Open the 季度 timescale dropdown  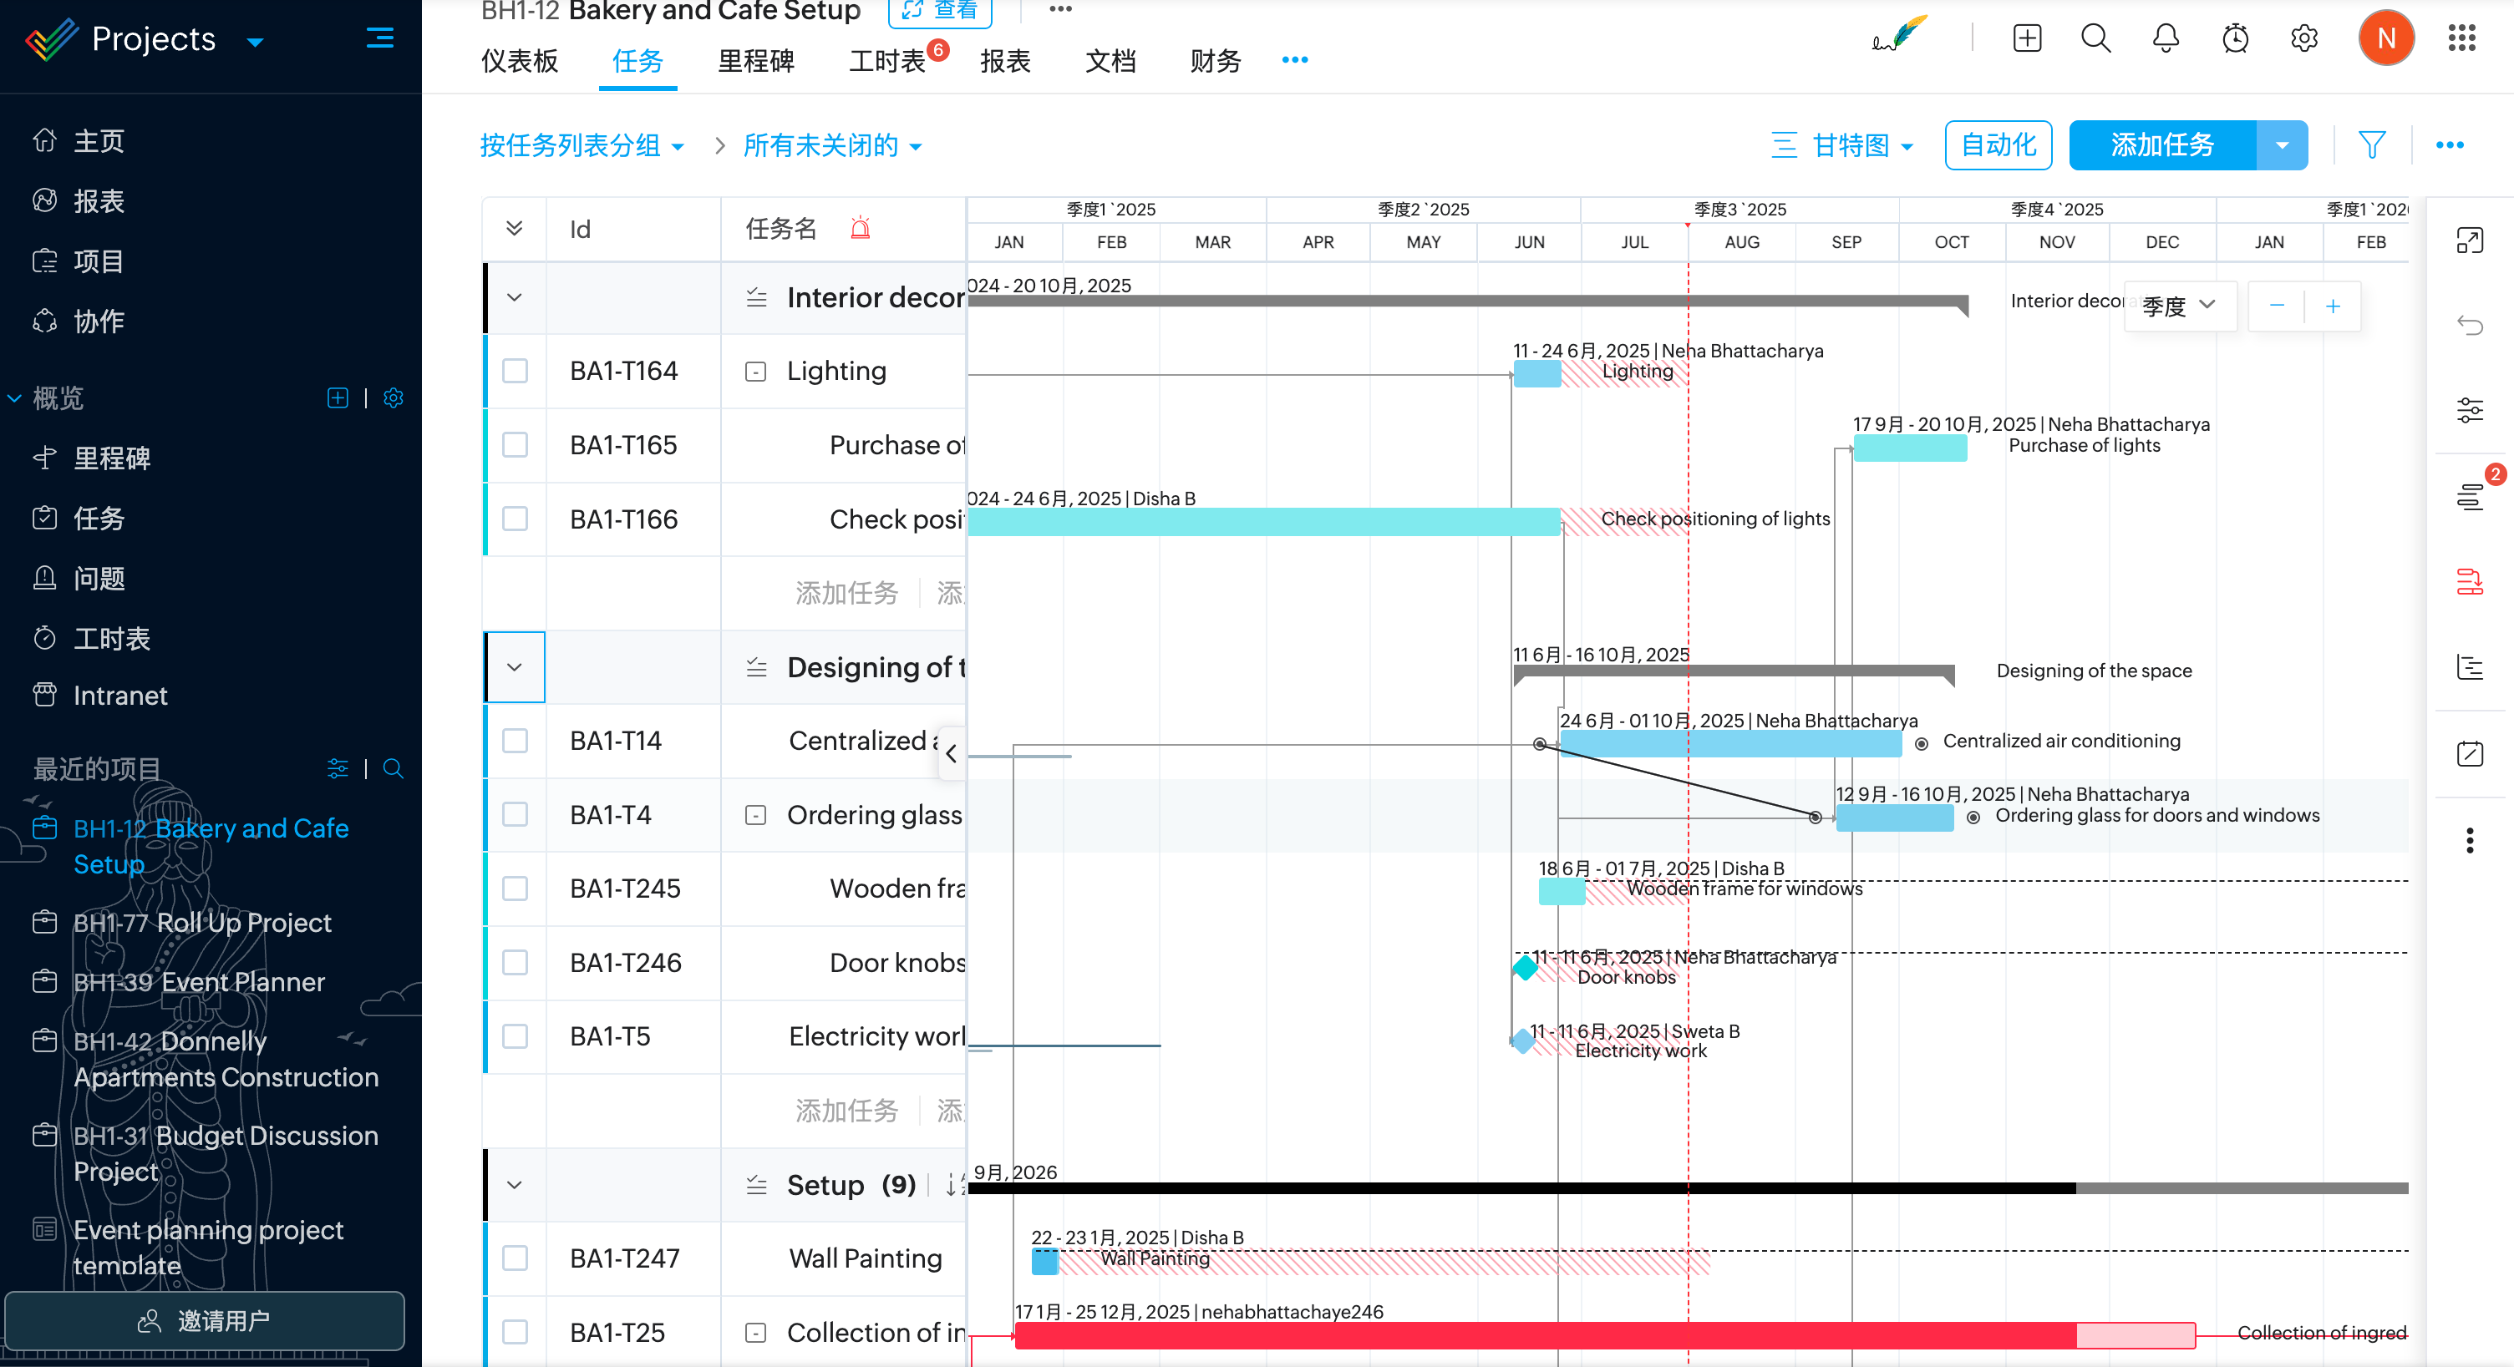tap(2178, 306)
